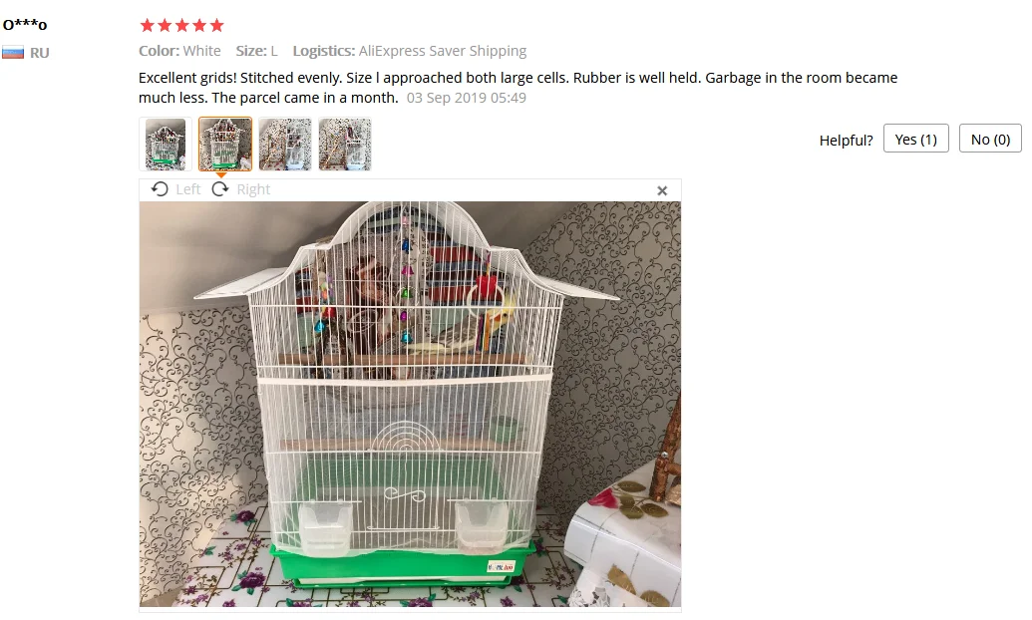Click the AliExpress Saver Shipping text
Viewport: 1032px width, 620px height.
coord(443,51)
